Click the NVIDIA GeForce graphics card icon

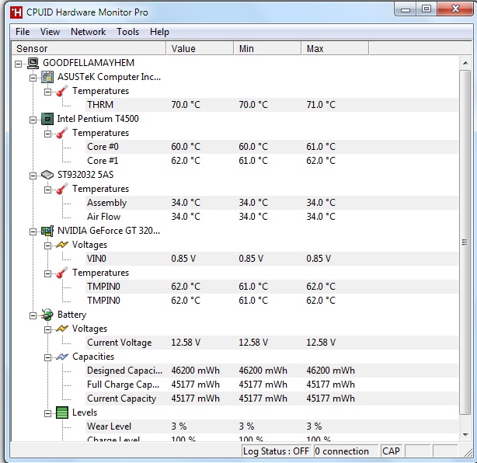pos(47,231)
